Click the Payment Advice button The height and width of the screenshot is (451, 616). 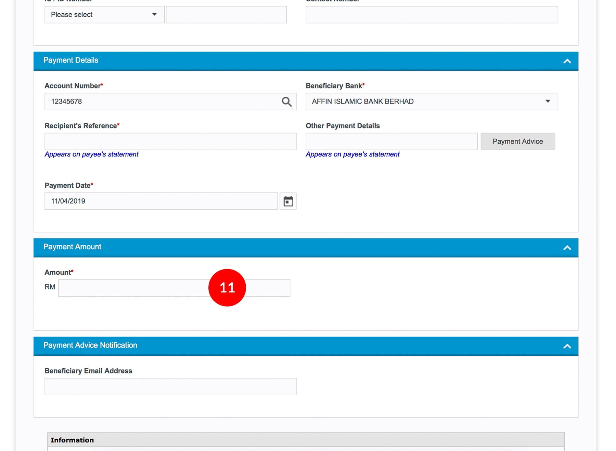517,141
